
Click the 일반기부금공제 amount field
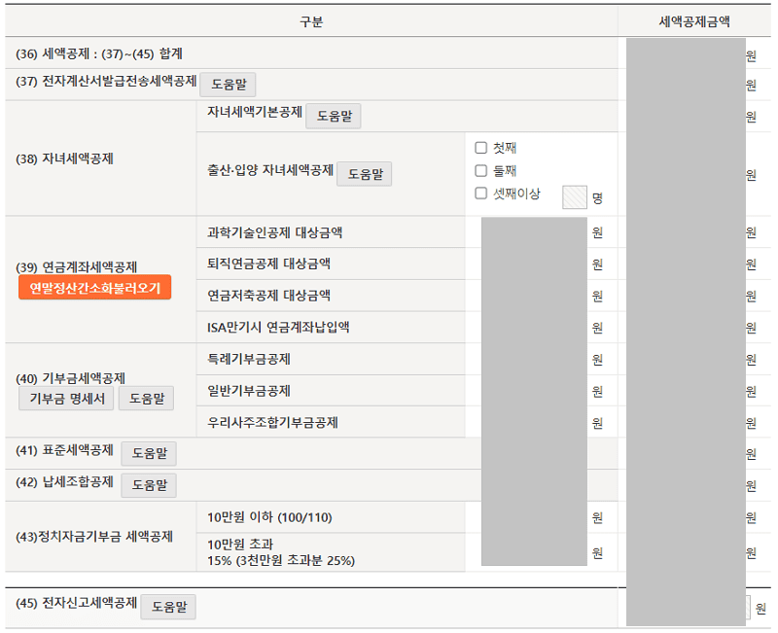click(534, 391)
